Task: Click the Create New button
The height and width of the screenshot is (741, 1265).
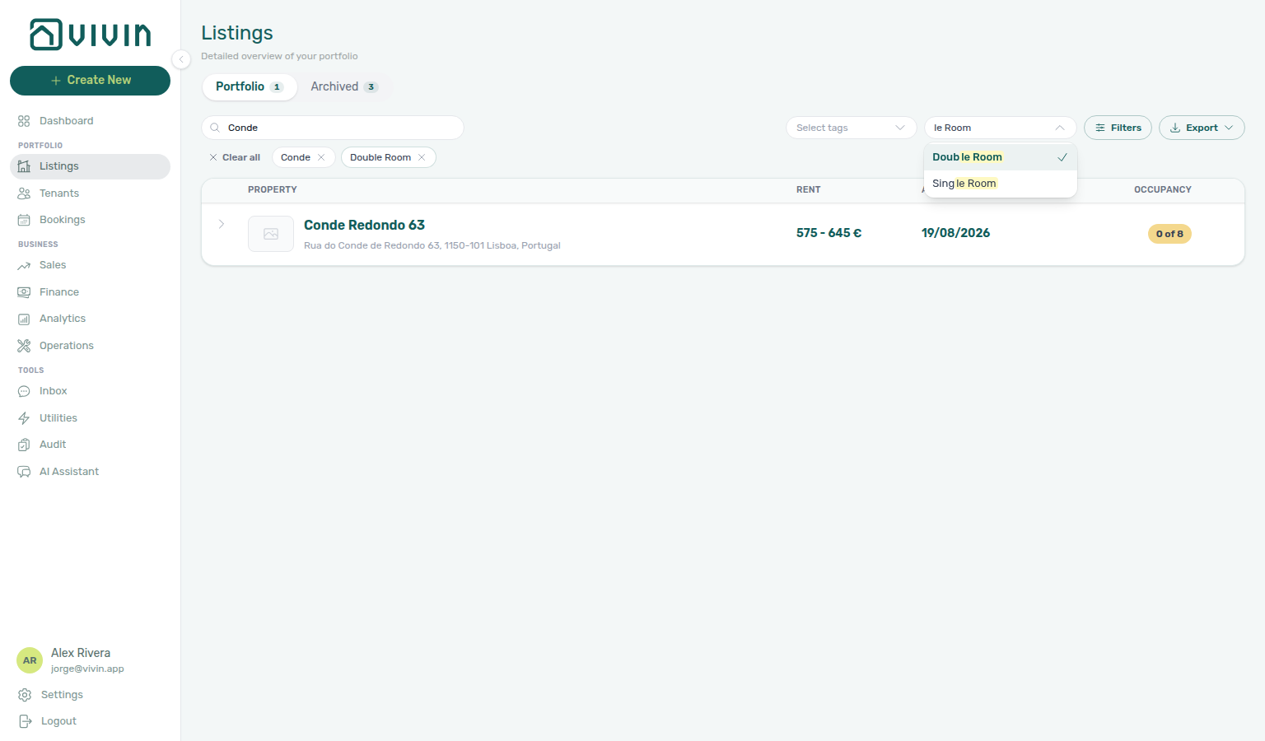Action: 90,81
